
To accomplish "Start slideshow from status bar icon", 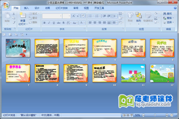I will (x=132, y=115).
